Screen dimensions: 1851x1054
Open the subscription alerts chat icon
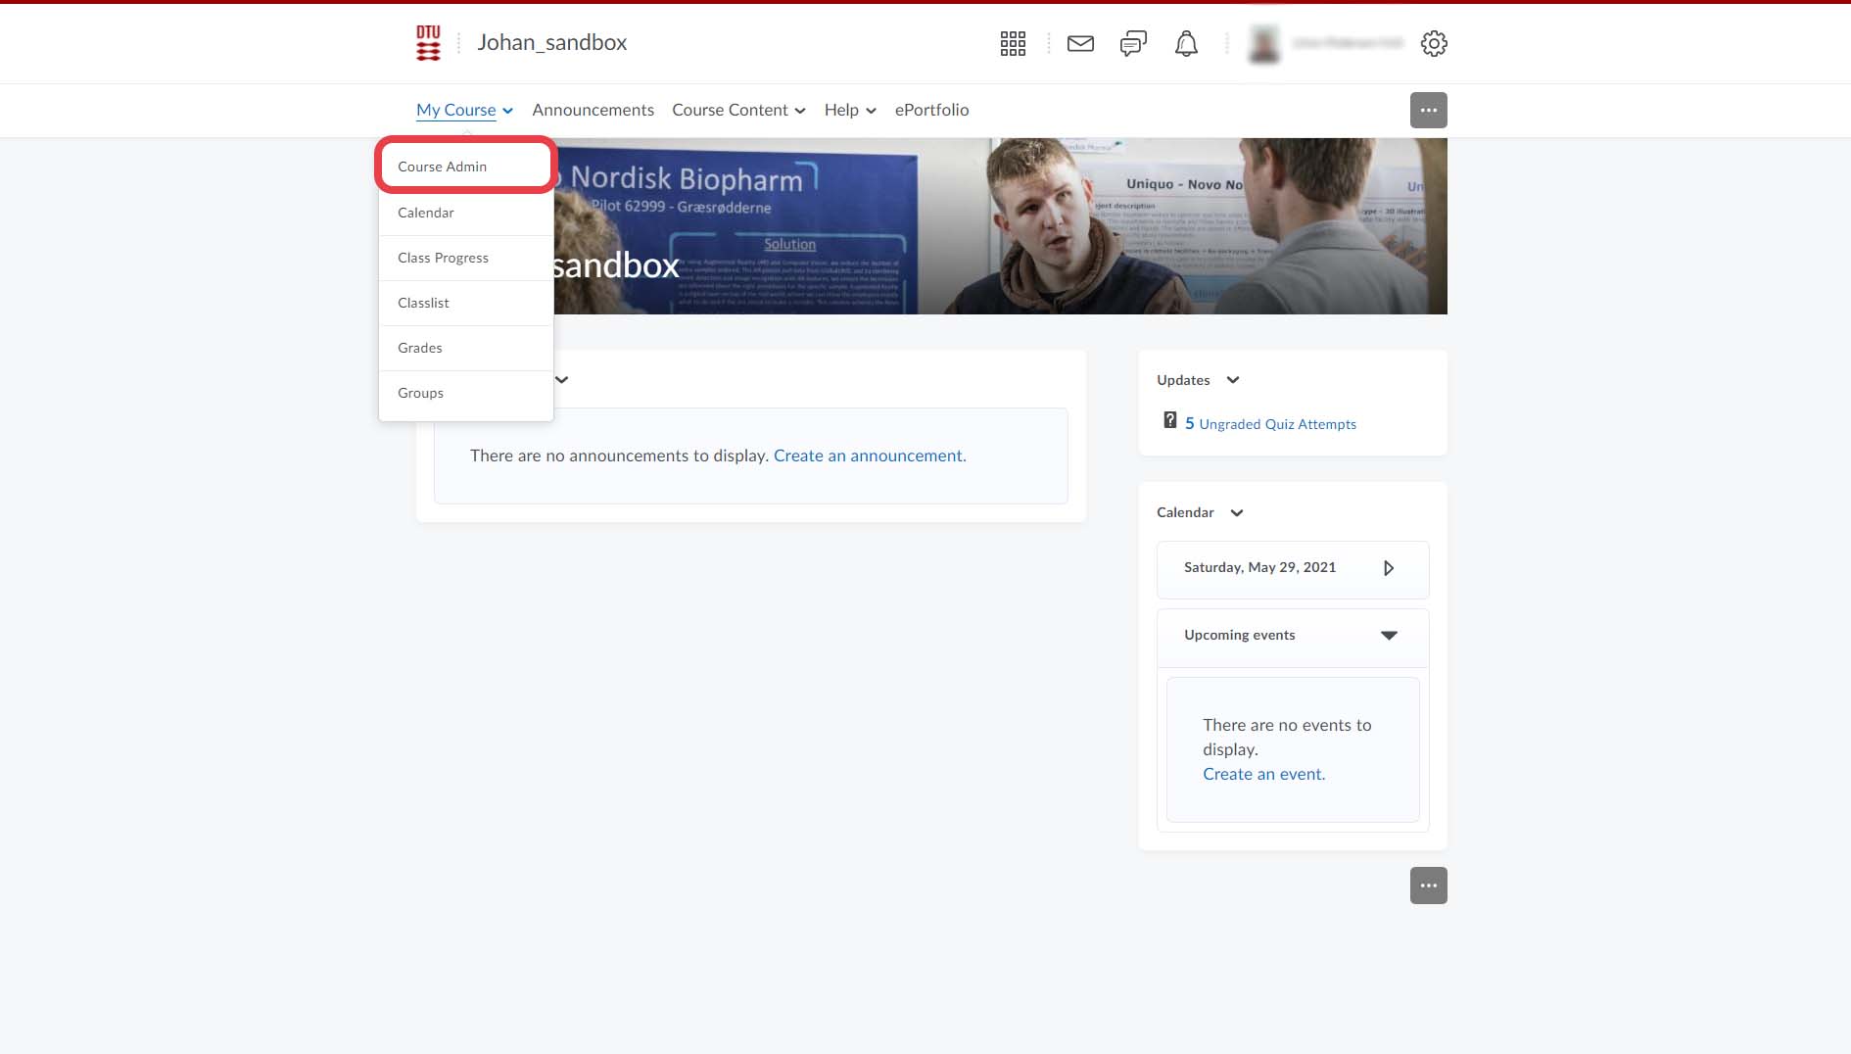1133,43
